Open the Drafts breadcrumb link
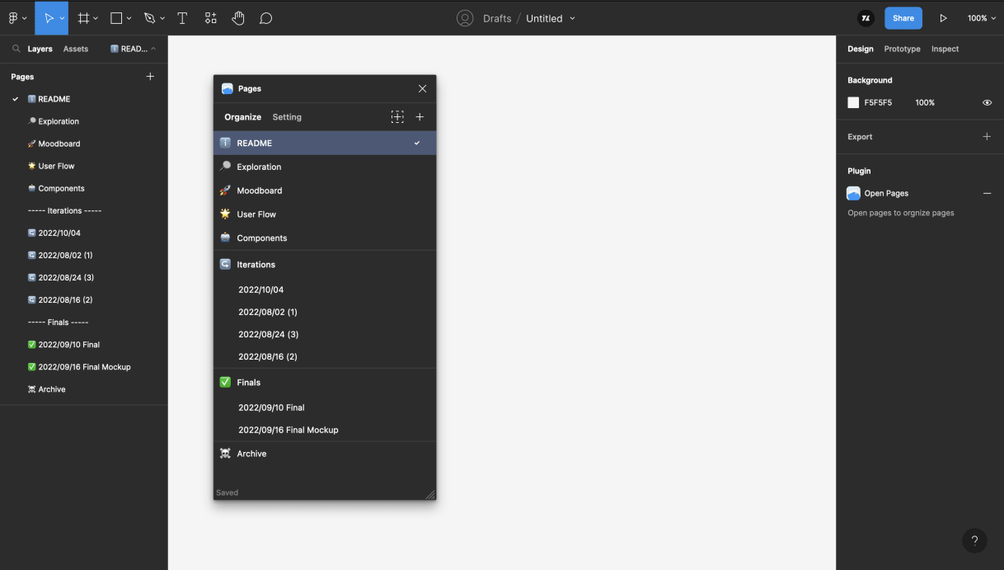 (x=495, y=17)
